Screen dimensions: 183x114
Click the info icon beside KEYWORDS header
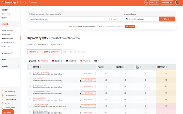pos(41,67)
